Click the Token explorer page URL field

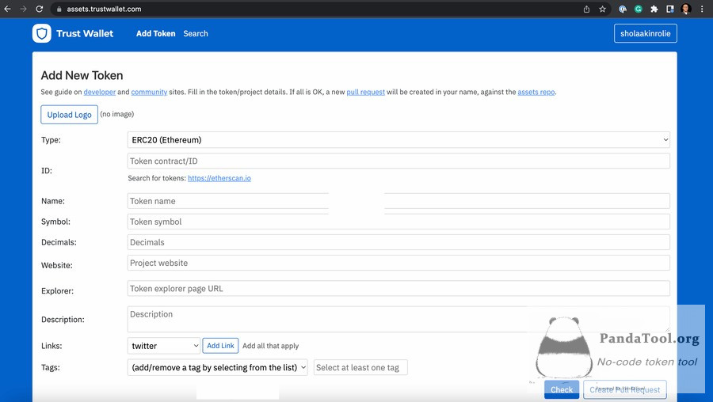398,288
